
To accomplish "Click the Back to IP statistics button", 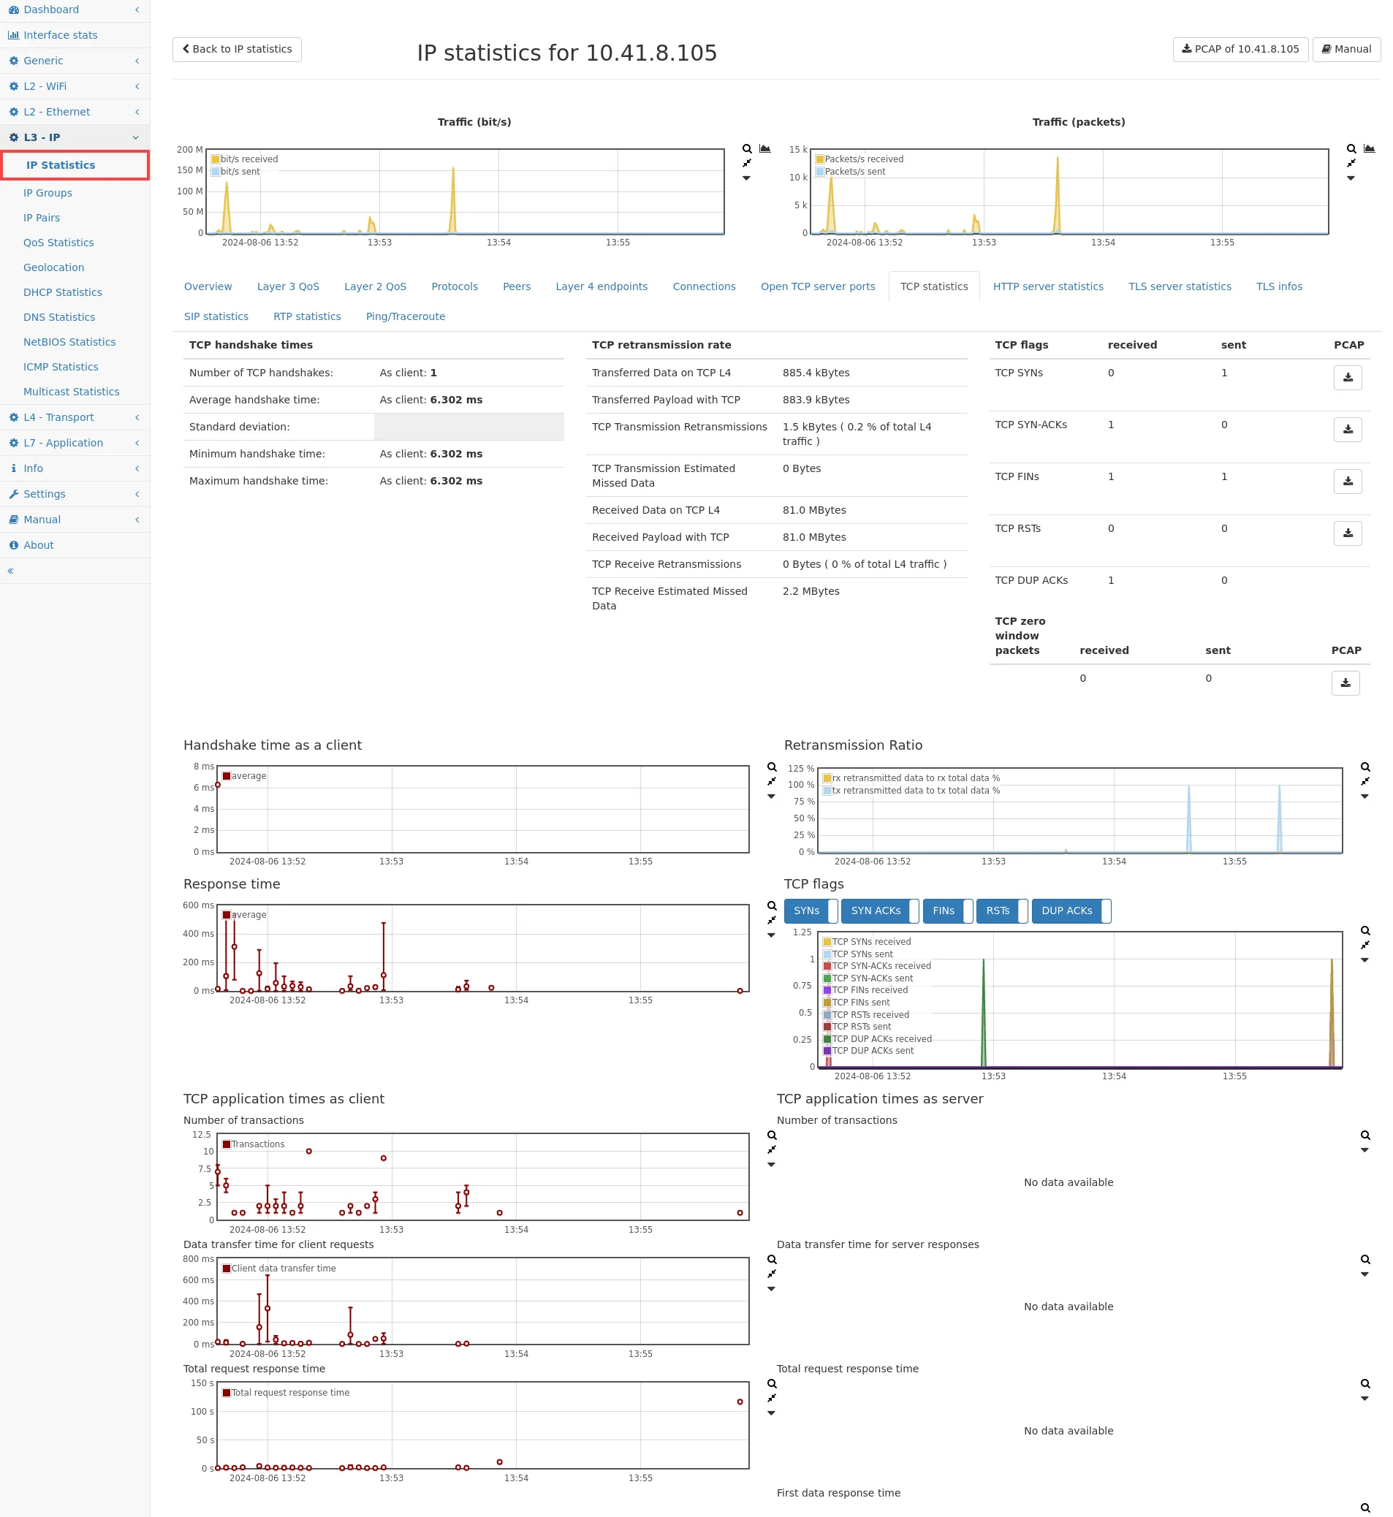I will [x=236, y=49].
